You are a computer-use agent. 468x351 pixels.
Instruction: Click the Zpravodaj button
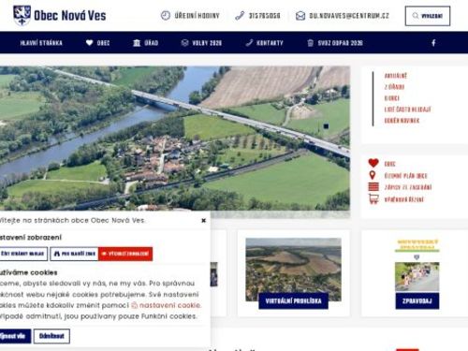pos(417,300)
